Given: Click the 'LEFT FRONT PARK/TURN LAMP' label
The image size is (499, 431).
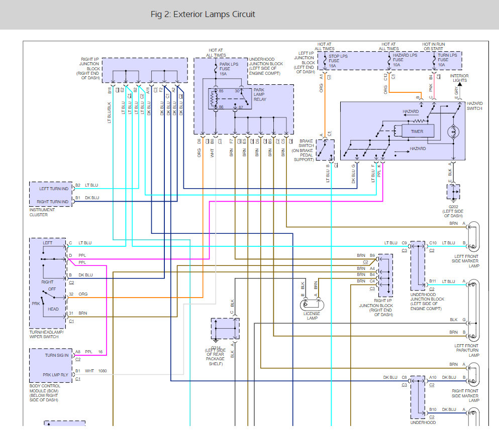Looking at the screenshot, I should 467,350.
